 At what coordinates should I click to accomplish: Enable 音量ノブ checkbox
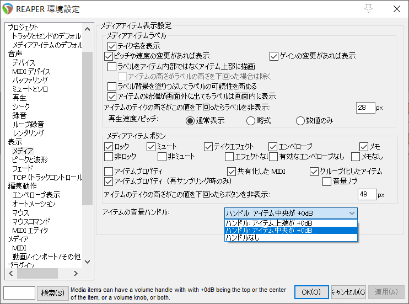326,182
